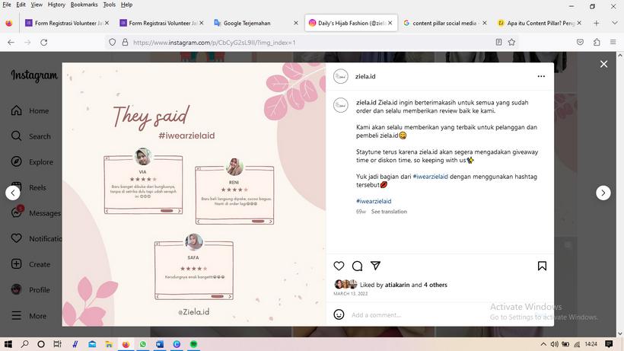Open Notifications in Instagram sidebar

pos(36,238)
